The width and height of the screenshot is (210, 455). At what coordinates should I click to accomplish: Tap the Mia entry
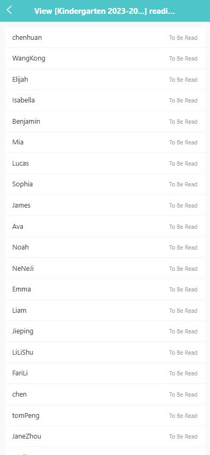click(x=105, y=142)
